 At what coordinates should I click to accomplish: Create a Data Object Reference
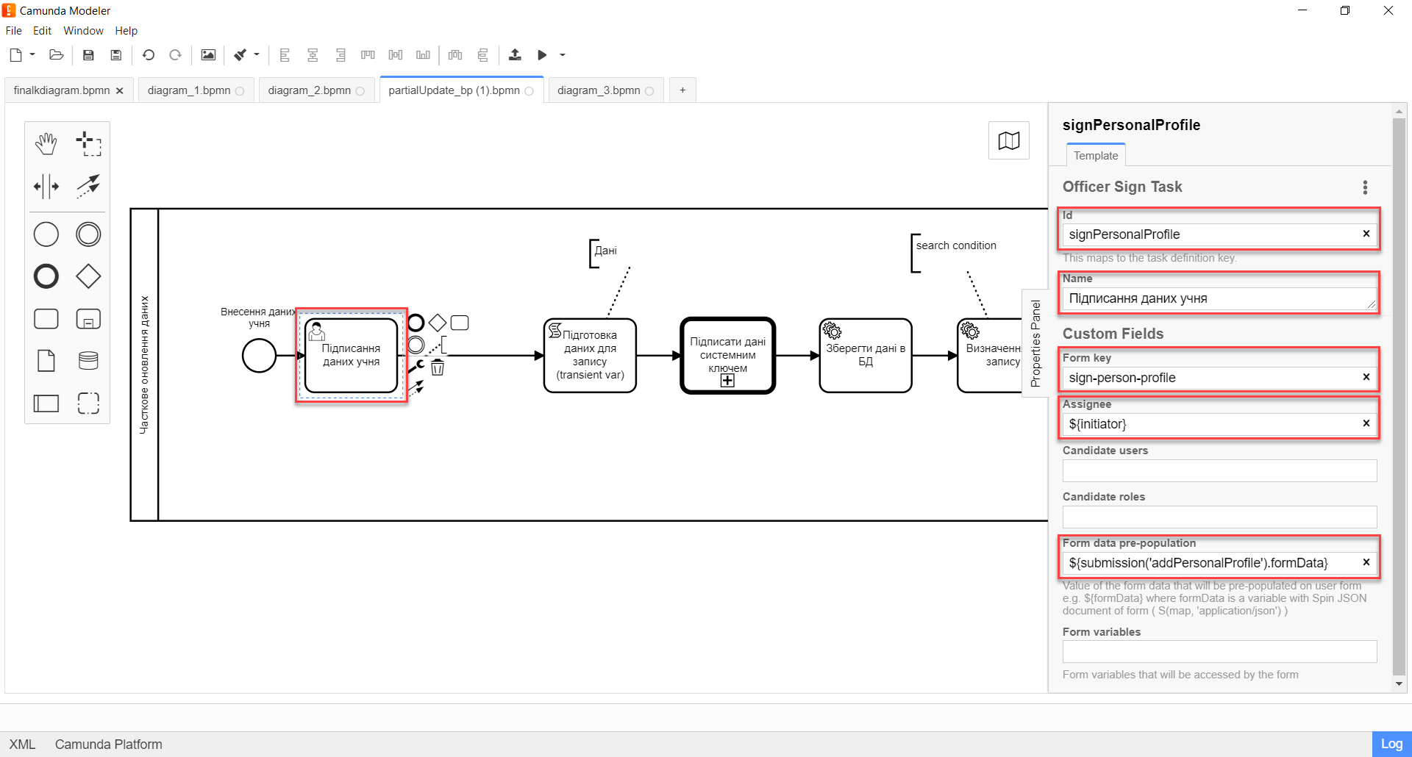coord(46,361)
